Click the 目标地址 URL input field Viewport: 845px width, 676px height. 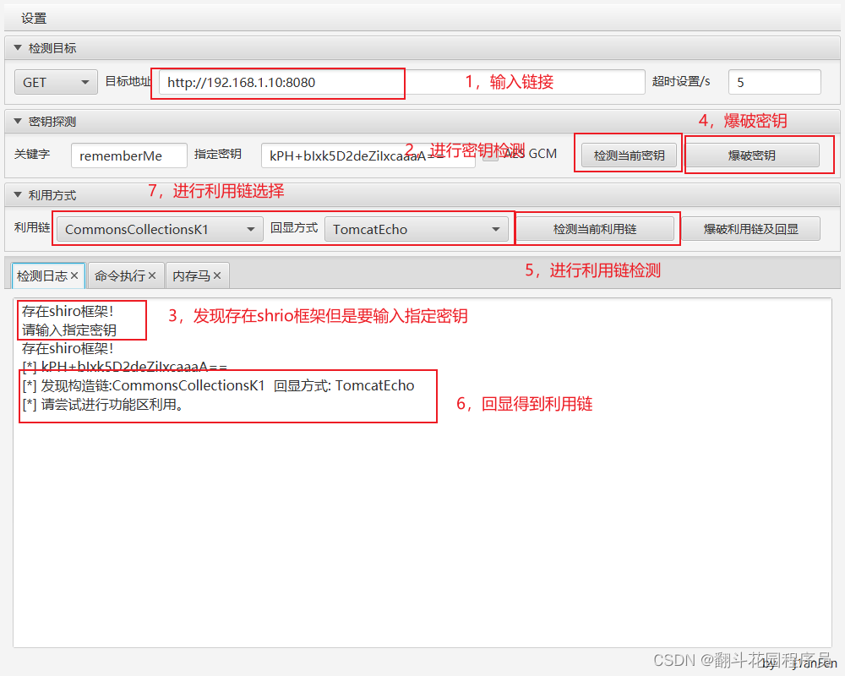click(x=279, y=83)
